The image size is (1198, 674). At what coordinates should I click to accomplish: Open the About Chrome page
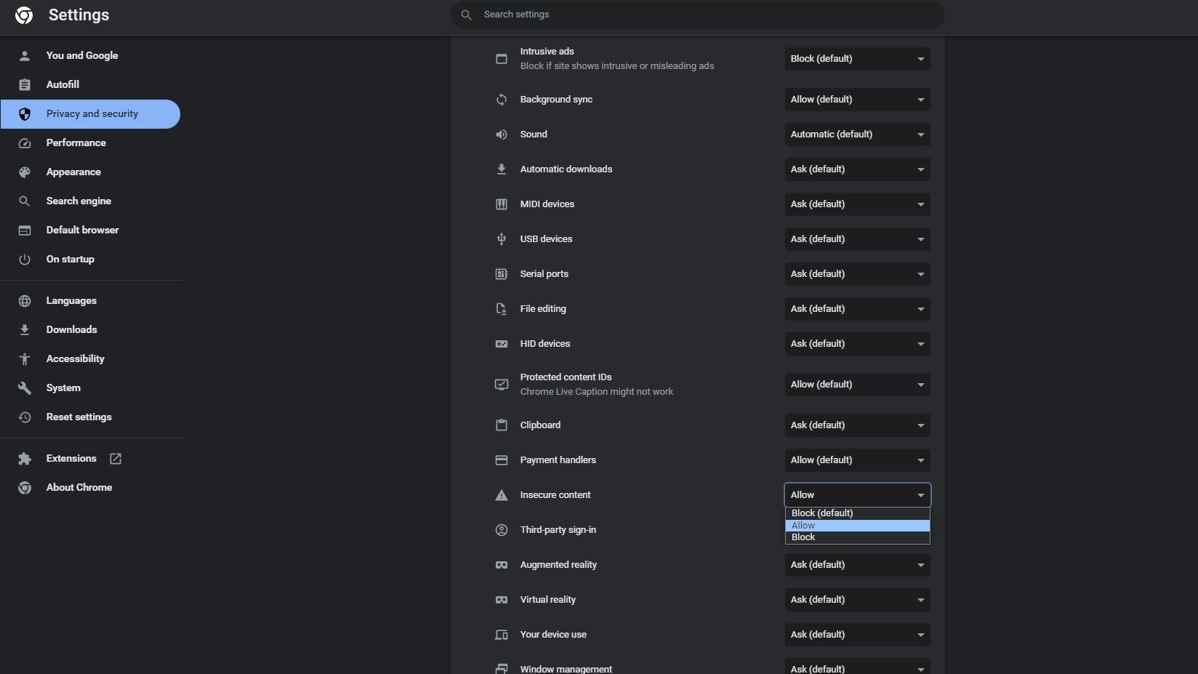pos(79,488)
